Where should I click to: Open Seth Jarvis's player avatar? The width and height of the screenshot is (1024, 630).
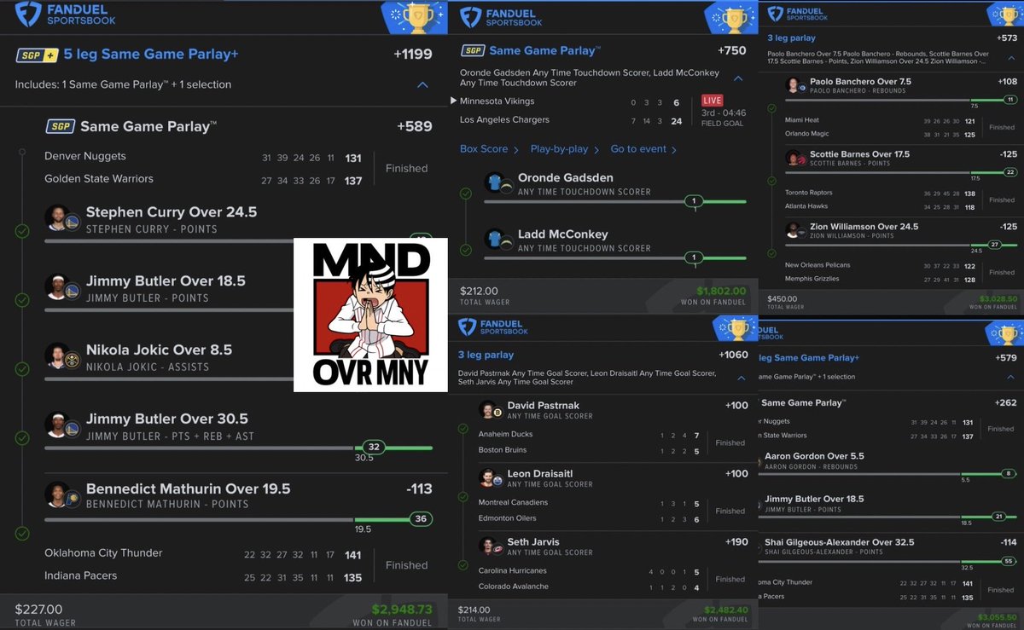[x=490, y=546]
